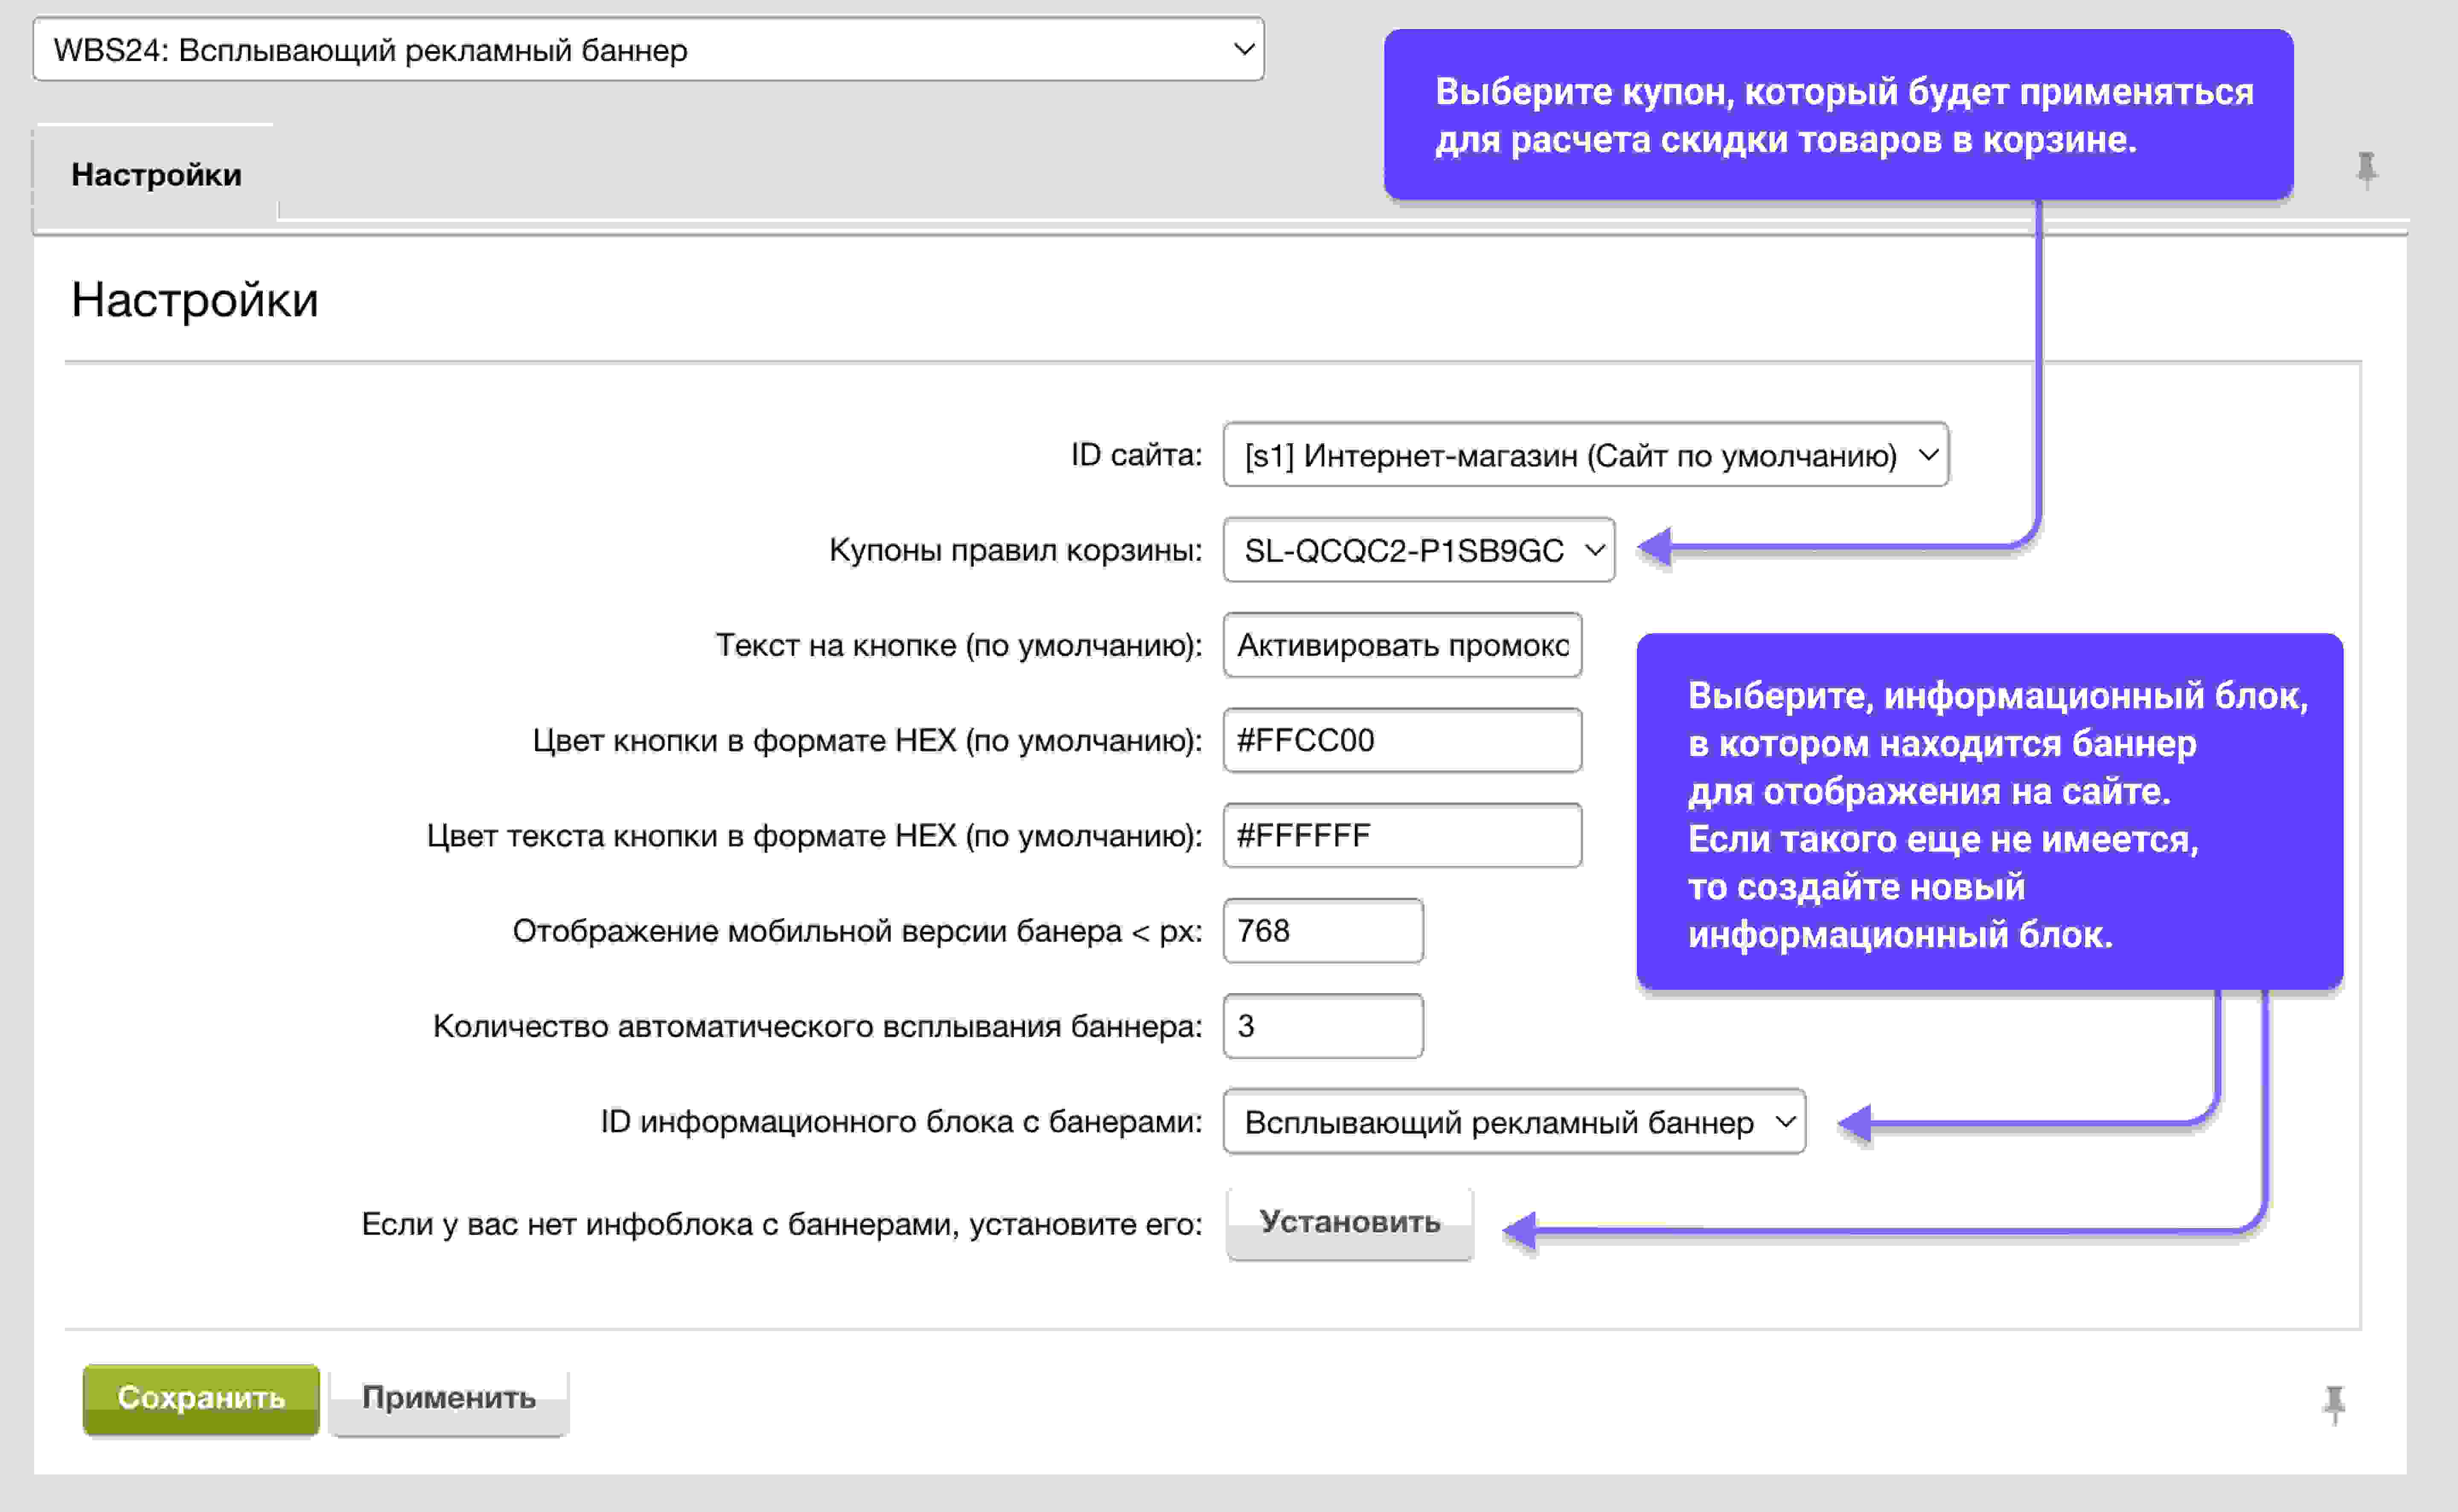
Task: Click label Количество автоматического всплывания баннера
Action: click(818, 1026)
